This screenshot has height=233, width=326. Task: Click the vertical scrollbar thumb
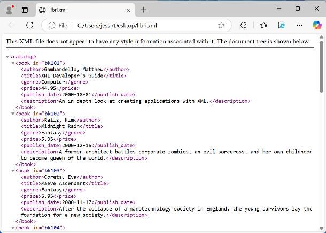click(321, 67)
